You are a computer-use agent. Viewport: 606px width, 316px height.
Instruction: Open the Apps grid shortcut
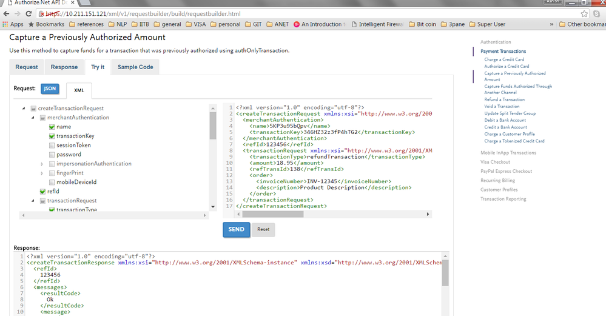pos(13,24)
